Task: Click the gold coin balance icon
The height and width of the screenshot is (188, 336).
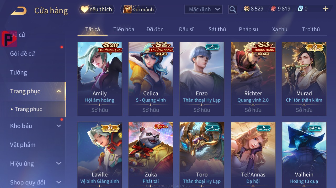Action: point(247,9)
